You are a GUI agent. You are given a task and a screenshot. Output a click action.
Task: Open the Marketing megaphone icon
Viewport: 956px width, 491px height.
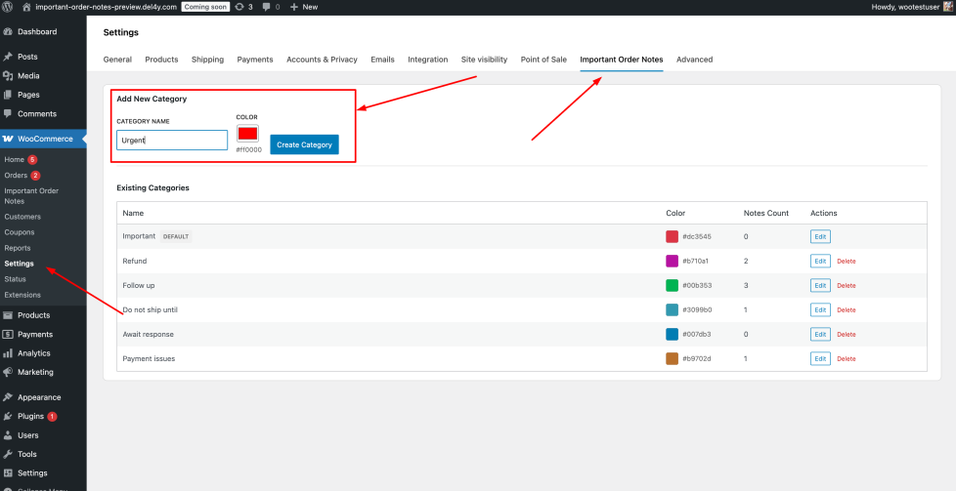8,372
